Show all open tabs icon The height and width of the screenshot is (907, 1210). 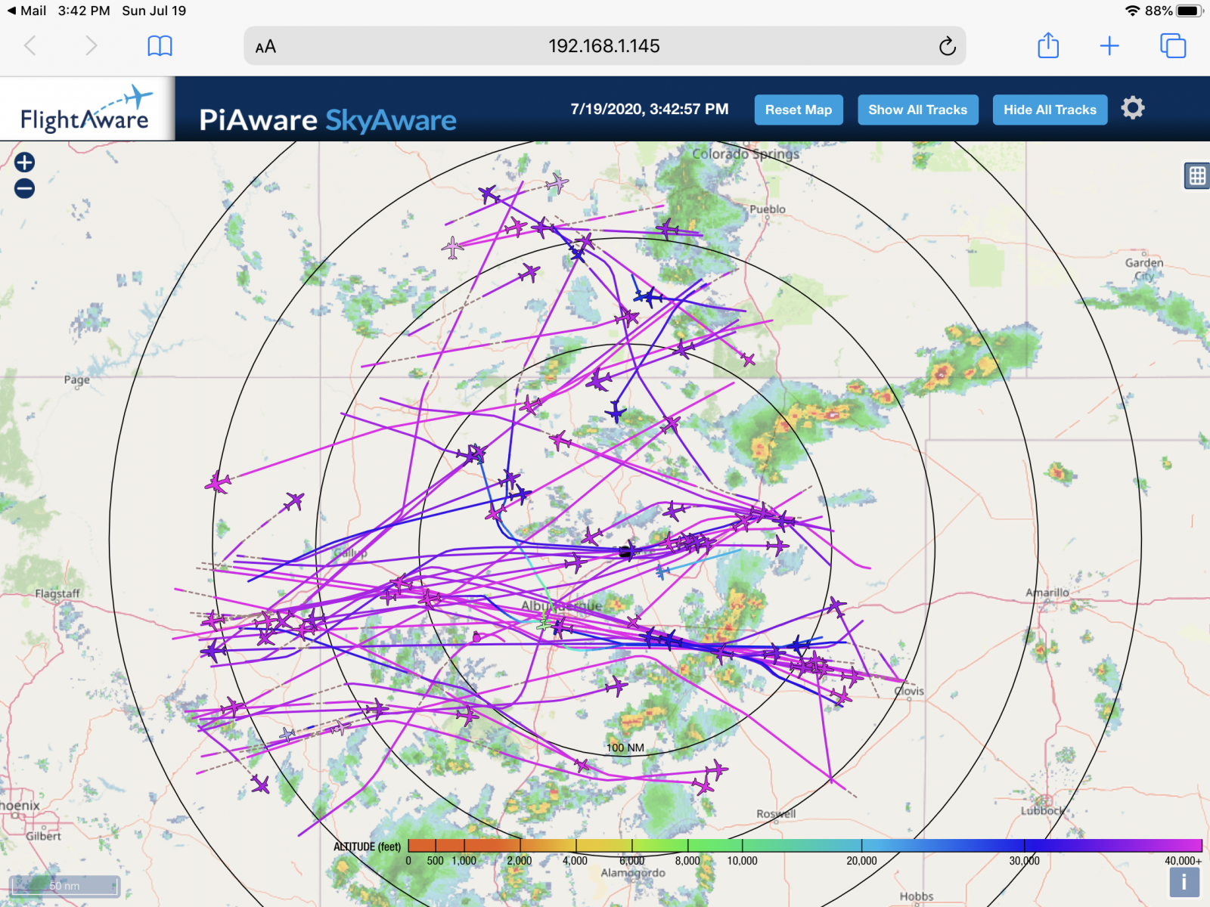coord(1173,46)
